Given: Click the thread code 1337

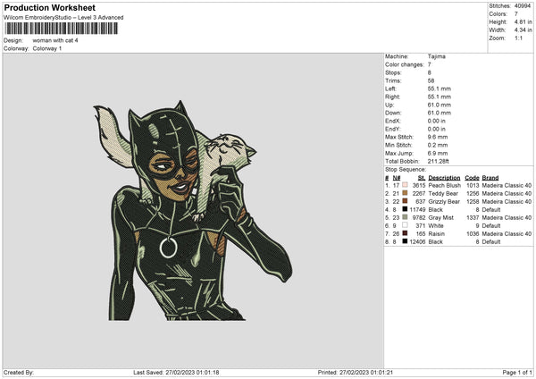Looking at the screenshot, I should tap(473, 217).
